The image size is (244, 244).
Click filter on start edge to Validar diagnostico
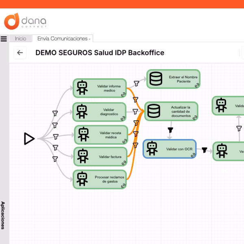click(x=55, y=125)
